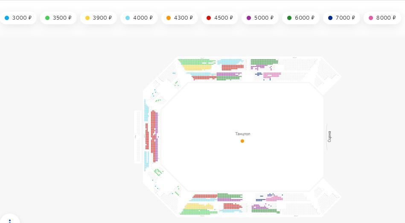Viewport: 405px width, 223px height.
Task: Enable the 3900 ₽ price category
Action: point(98,18)
